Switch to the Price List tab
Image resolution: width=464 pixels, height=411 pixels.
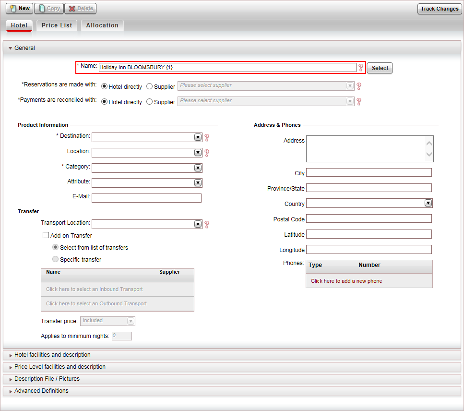click(x=57, y=25)
